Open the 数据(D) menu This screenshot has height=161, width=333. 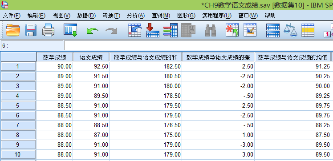86,16
